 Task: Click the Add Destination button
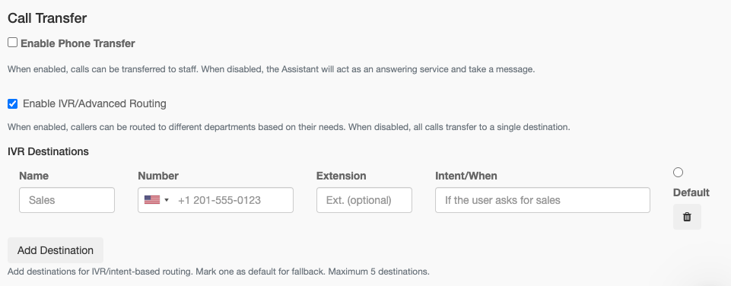click(56, 250)
